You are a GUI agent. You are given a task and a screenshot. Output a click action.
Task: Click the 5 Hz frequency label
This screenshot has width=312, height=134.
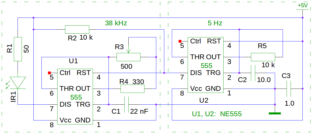[x=215, y=23]
